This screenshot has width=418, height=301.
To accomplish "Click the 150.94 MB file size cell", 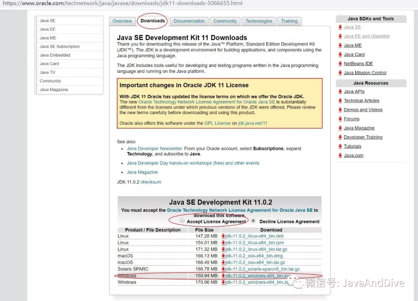I will coord(204,276).
